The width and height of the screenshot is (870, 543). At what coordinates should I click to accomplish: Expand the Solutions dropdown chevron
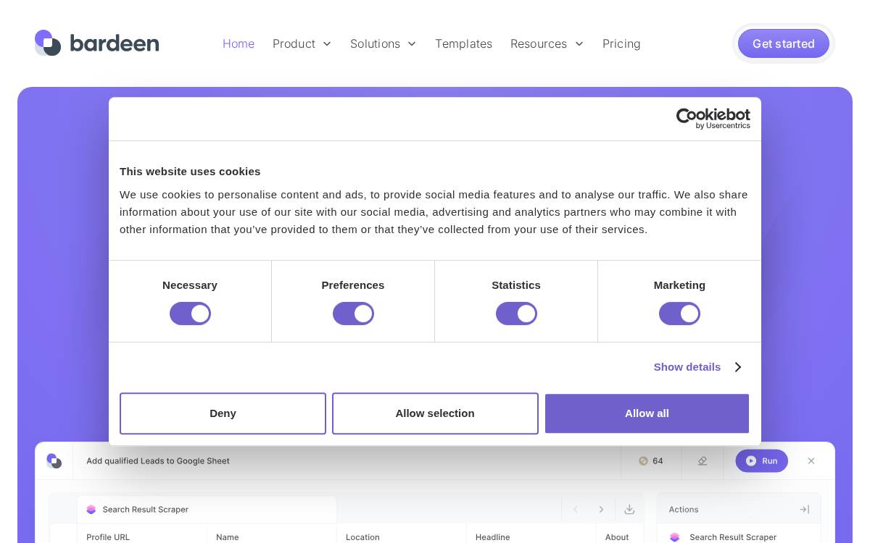click(412, 44)
